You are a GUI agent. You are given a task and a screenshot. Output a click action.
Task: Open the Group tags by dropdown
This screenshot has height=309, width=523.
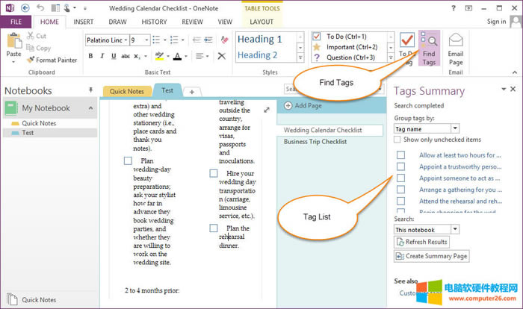pyautogui.click(x=454, y=128)
